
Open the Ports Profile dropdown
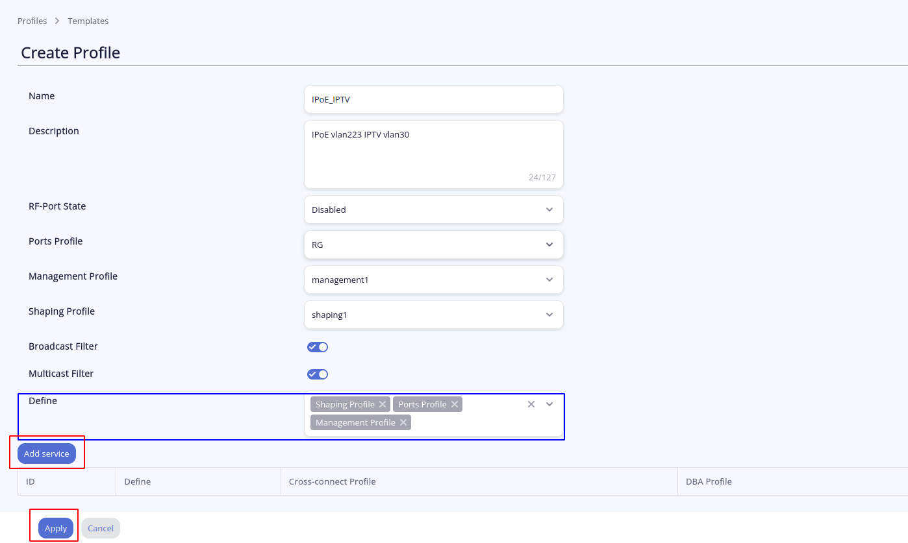click(x=433, y=245)
